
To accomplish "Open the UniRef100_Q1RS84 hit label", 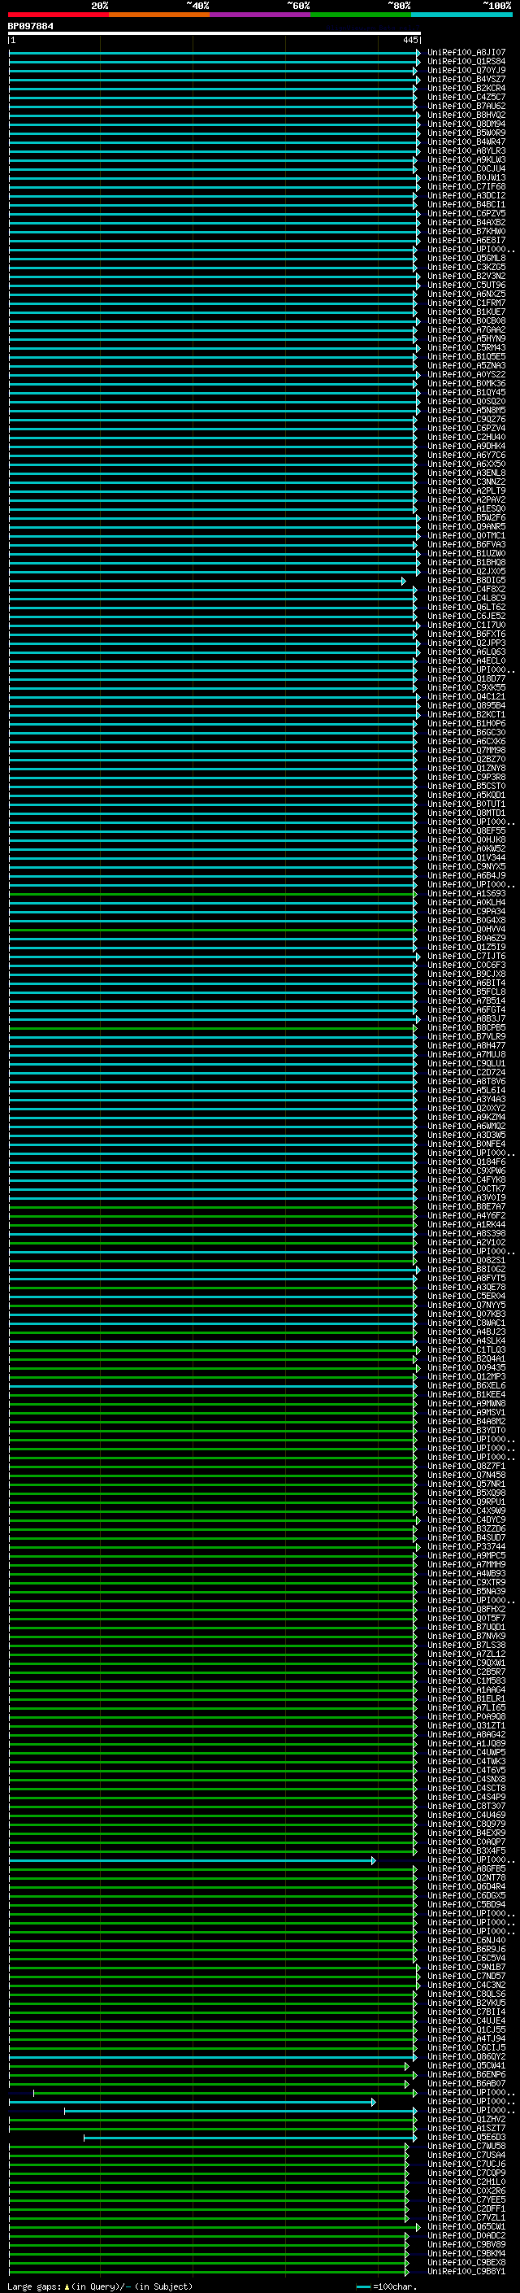I will (466, 62).
